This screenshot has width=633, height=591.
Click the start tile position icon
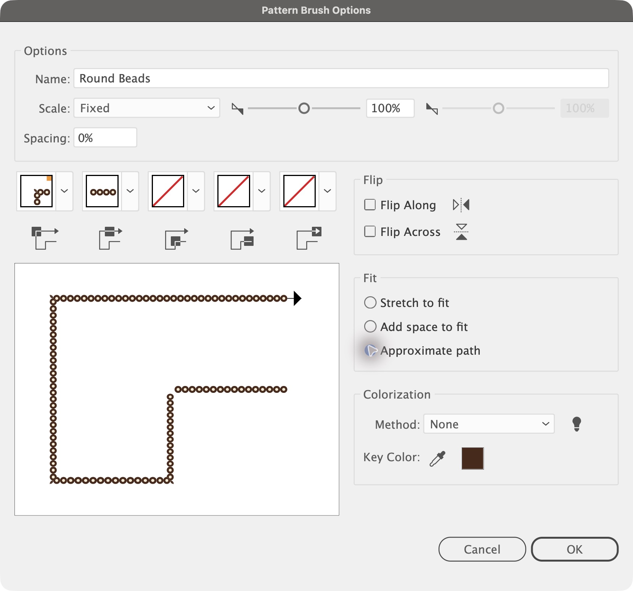[x=243, y=239]
